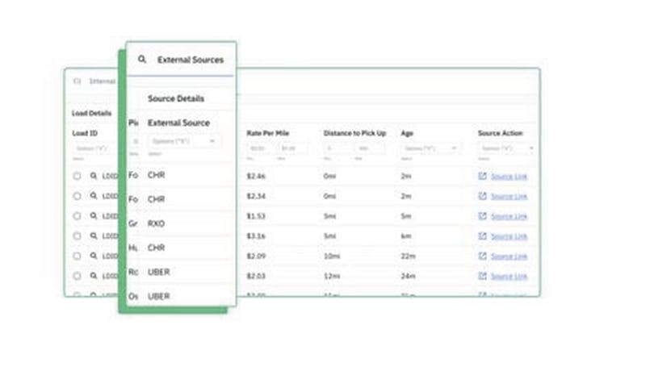Click magnifier icon in the $1.53 rate row
The image size is (654, 367).
[x=94, y=216]
